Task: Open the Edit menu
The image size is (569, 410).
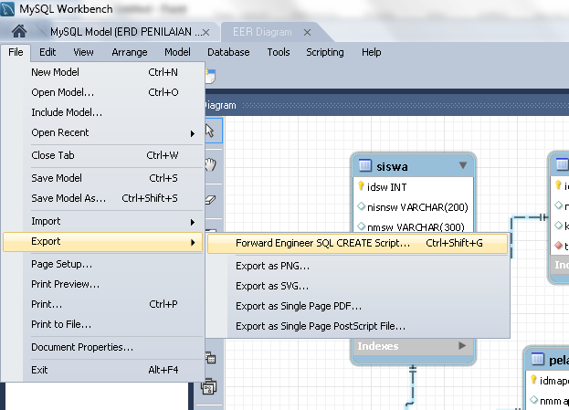Action: (x=47, y=52)
